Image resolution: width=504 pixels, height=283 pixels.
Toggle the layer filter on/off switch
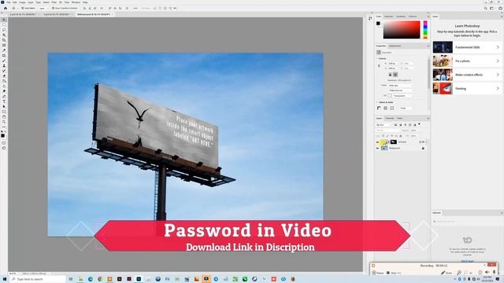click(419, 124)
